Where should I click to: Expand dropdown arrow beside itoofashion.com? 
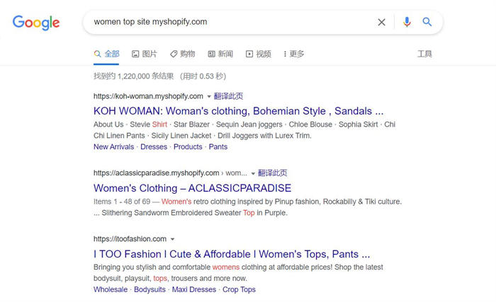[172, 239]
